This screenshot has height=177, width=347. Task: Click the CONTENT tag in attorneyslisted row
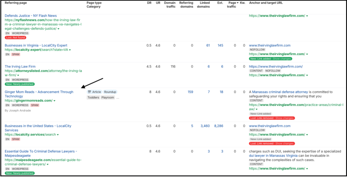click(x=256, y=71)
